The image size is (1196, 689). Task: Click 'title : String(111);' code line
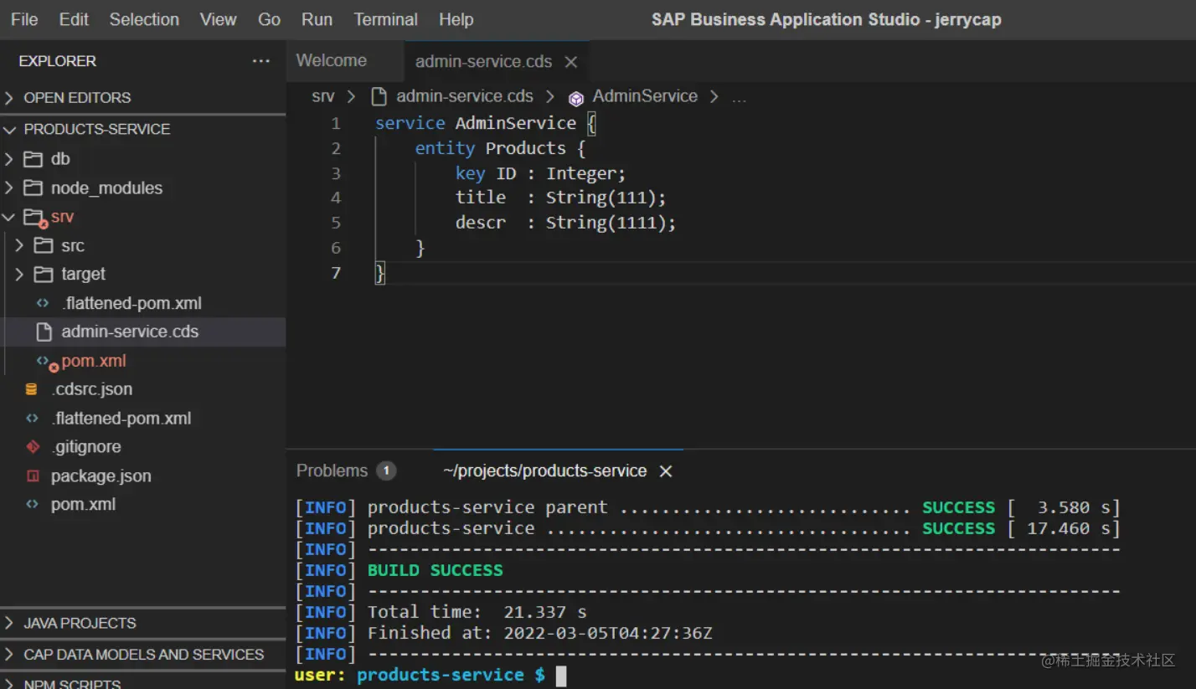pyautogui.click(x=560, y=198)
